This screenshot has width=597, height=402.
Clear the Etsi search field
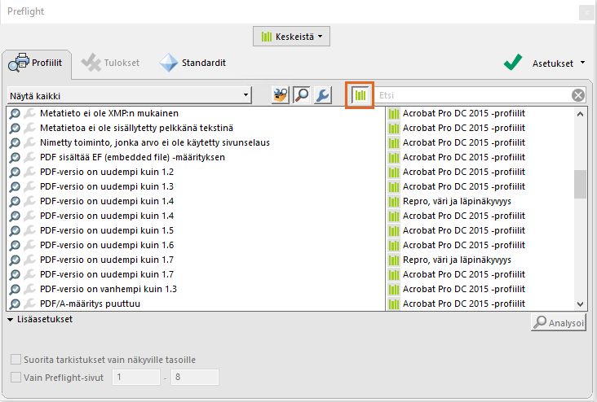tap(578, 95)
